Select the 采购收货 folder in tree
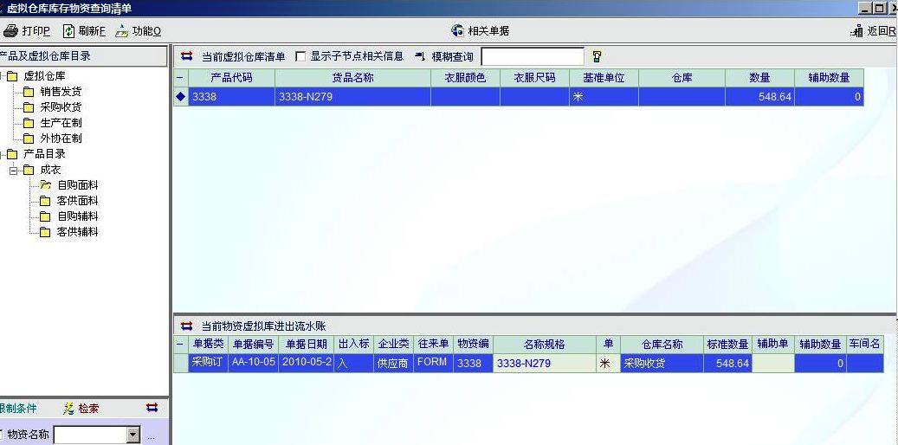 (x=60, y=107)
